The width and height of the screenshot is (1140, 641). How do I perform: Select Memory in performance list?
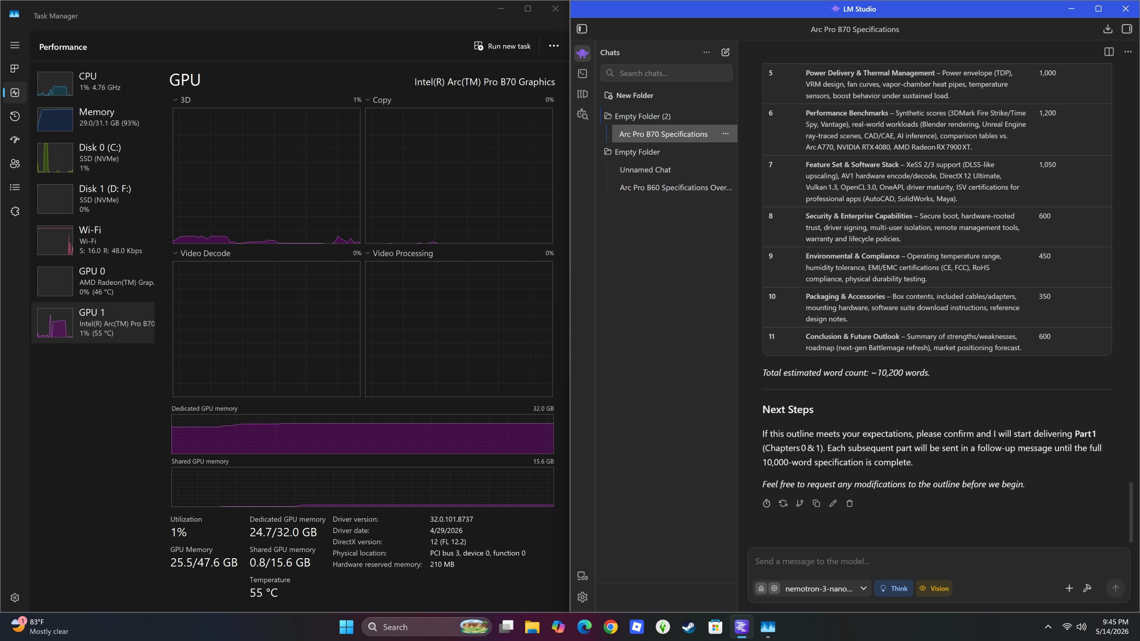tap(93, 118)
